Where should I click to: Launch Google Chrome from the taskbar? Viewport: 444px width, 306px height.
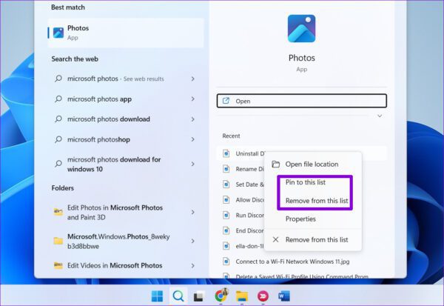(x=221, y=296)
